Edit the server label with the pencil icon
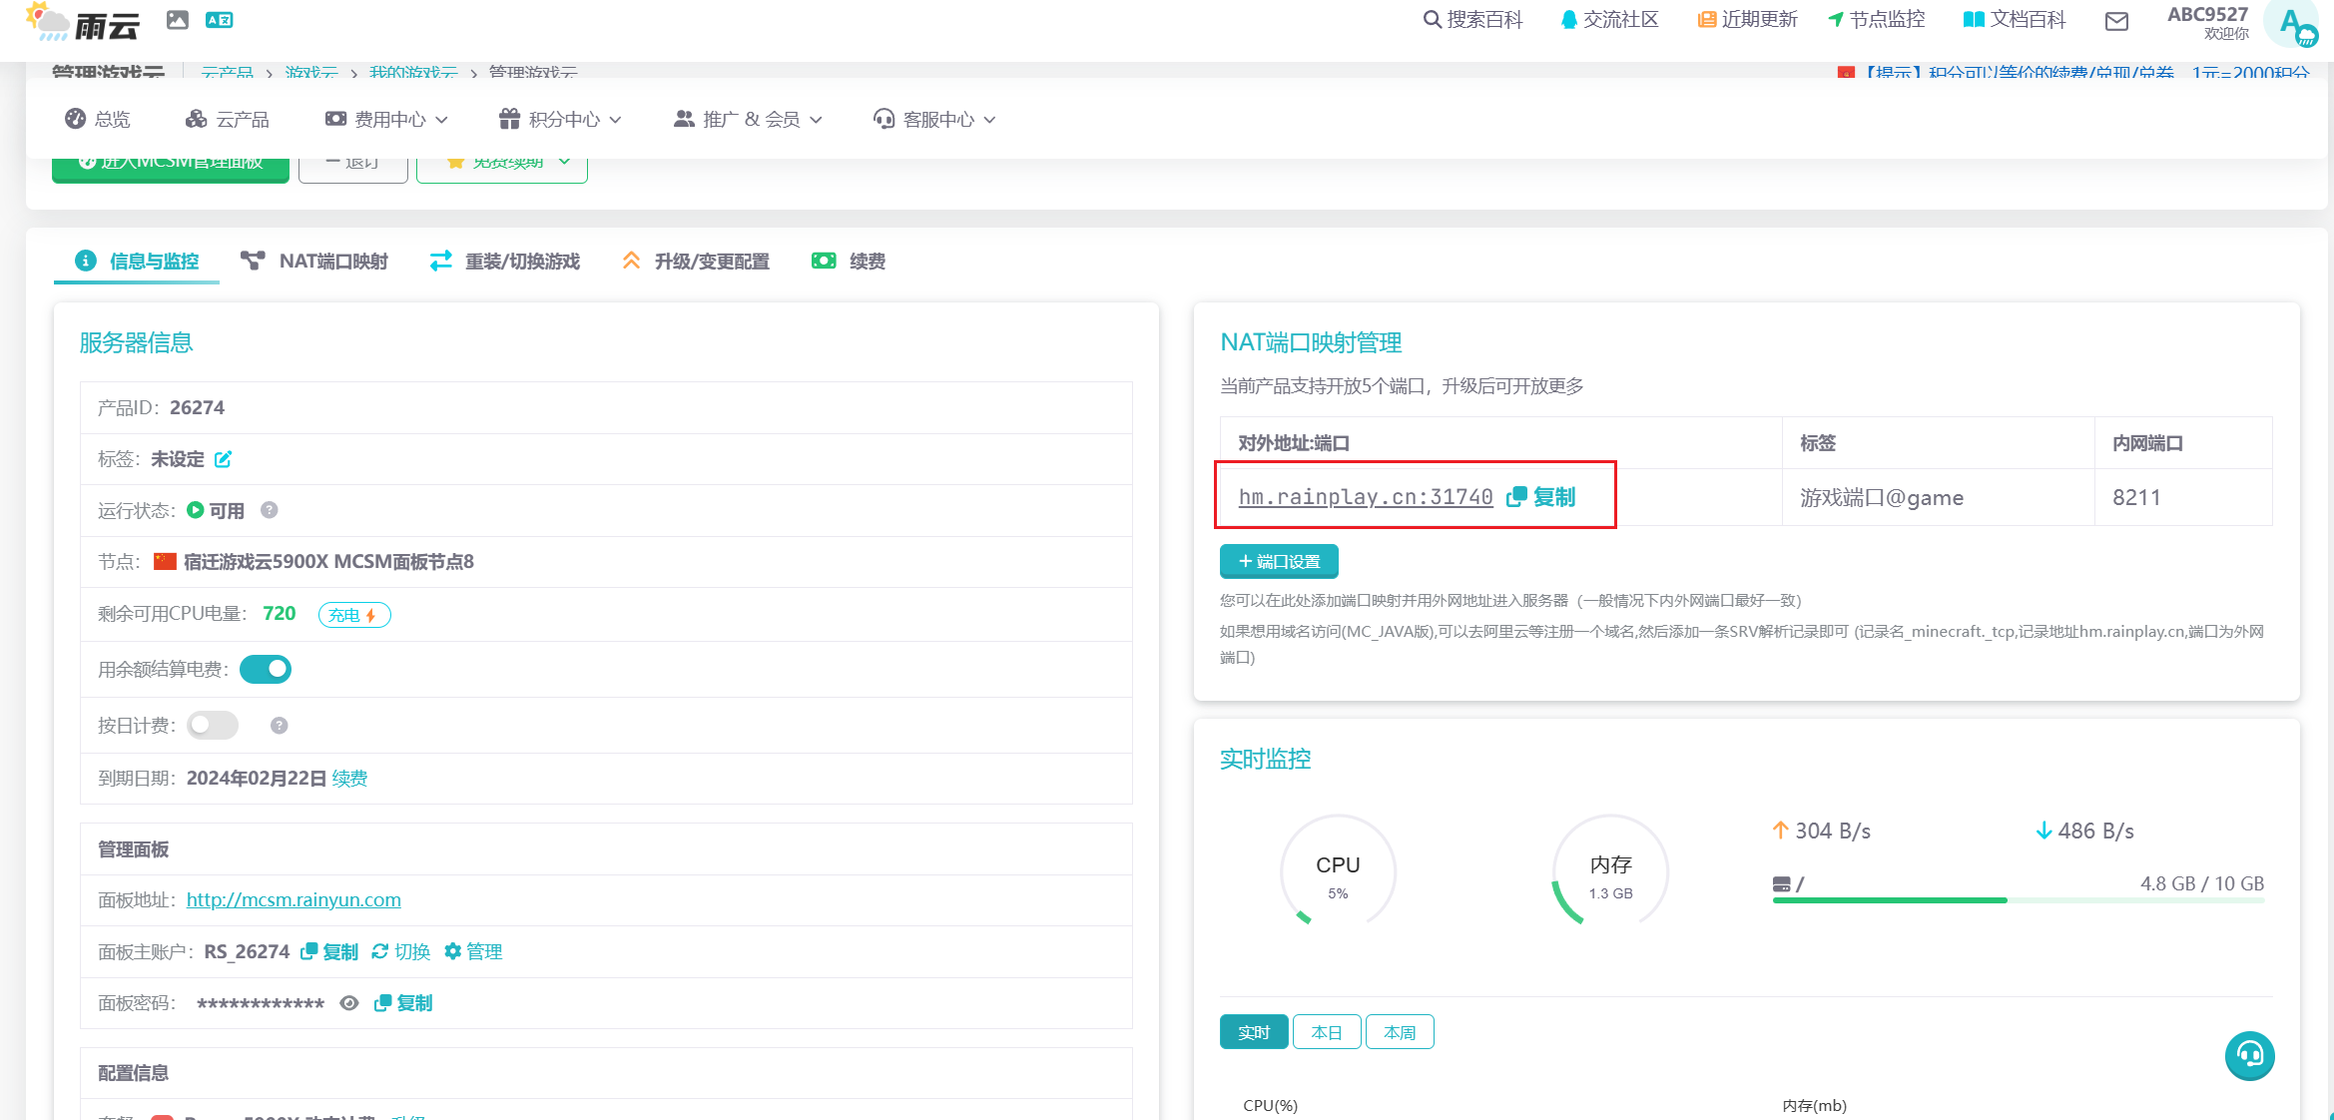Image resolution: width=2334 pixels, height=1120 pixels. point(224,459)
